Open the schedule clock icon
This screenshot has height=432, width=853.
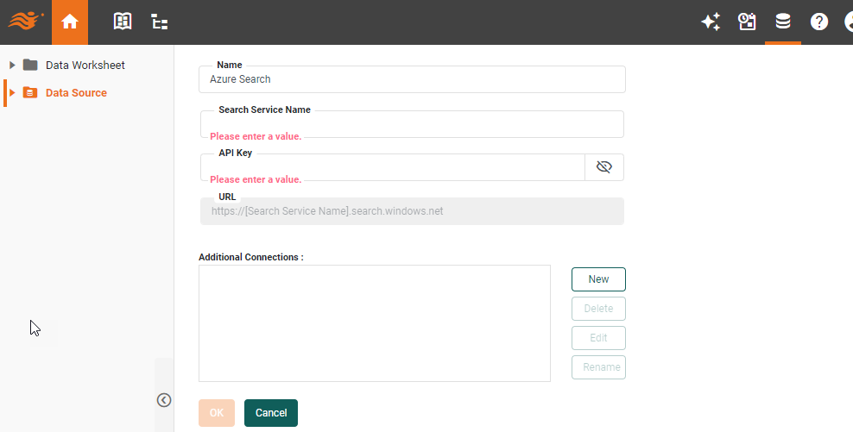pyautogui.click(x=747, y=22)
